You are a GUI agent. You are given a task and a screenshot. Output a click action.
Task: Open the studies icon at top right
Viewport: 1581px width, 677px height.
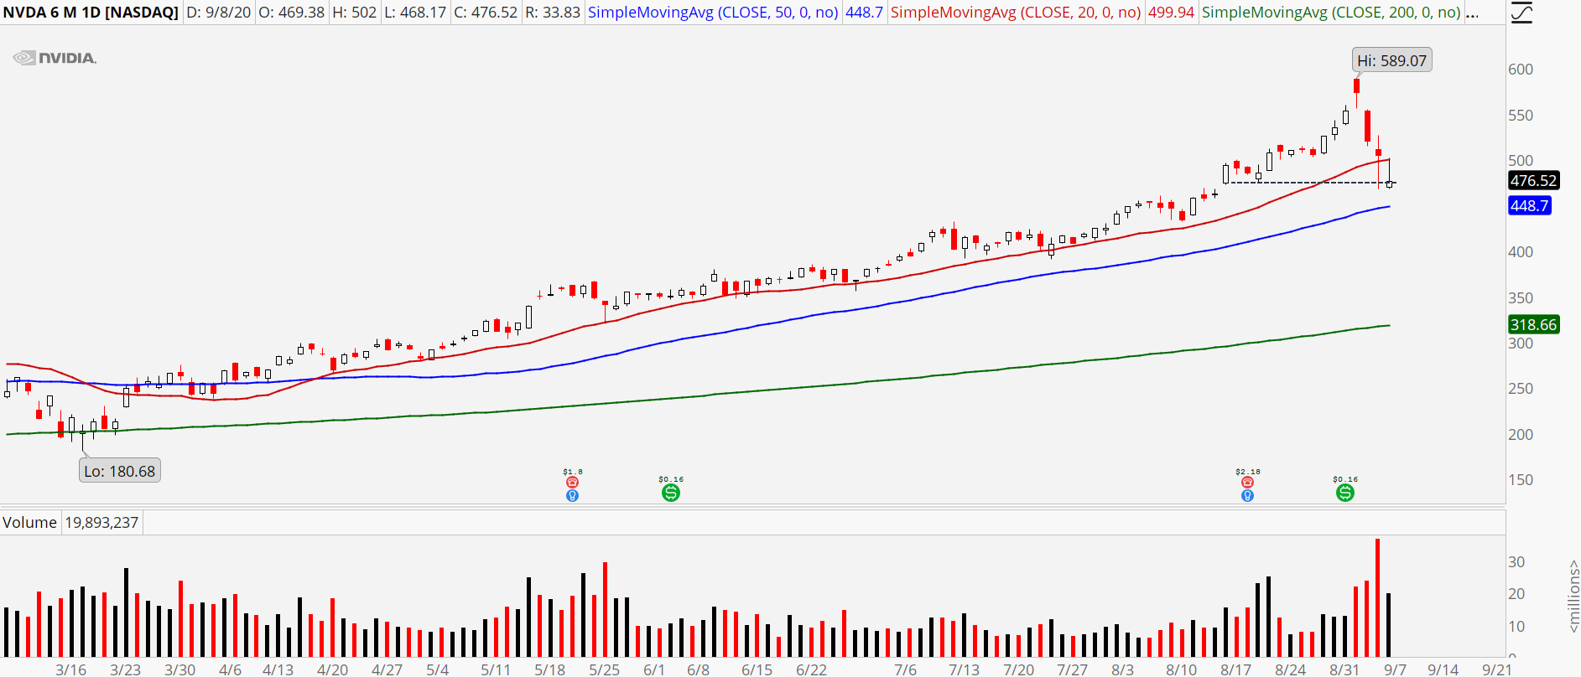1520,13
